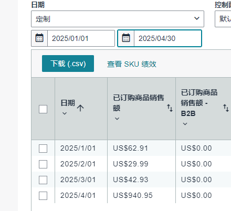
Task: Click the 已订购商品销售额 header label
Action: click(x=139, y=103)
